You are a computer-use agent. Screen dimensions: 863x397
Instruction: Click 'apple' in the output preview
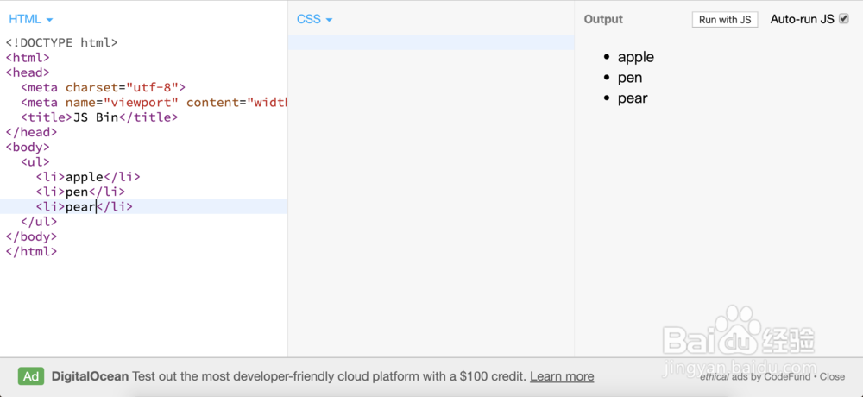(636, 57)
